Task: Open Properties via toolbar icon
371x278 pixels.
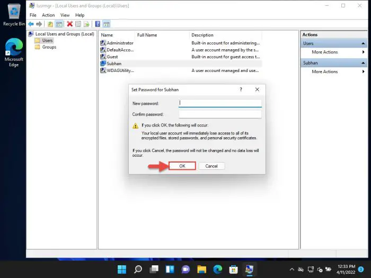Action: [78, 24]
